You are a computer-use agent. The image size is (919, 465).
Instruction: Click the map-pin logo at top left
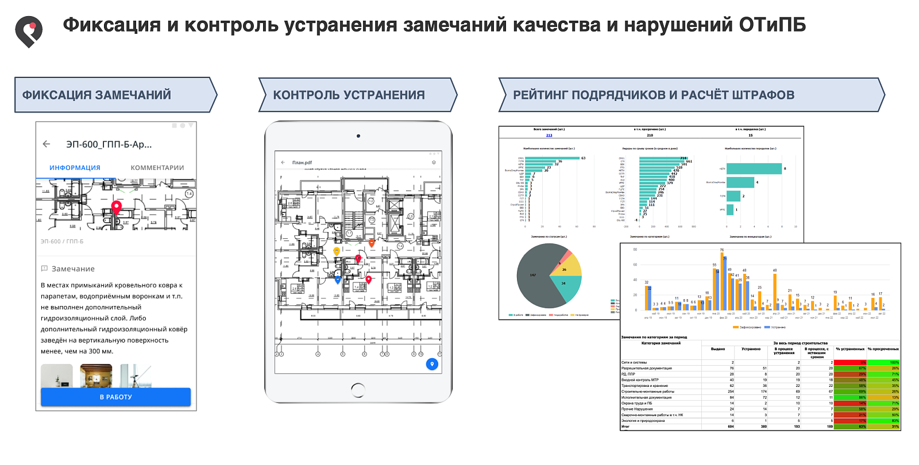coord(29,32)
